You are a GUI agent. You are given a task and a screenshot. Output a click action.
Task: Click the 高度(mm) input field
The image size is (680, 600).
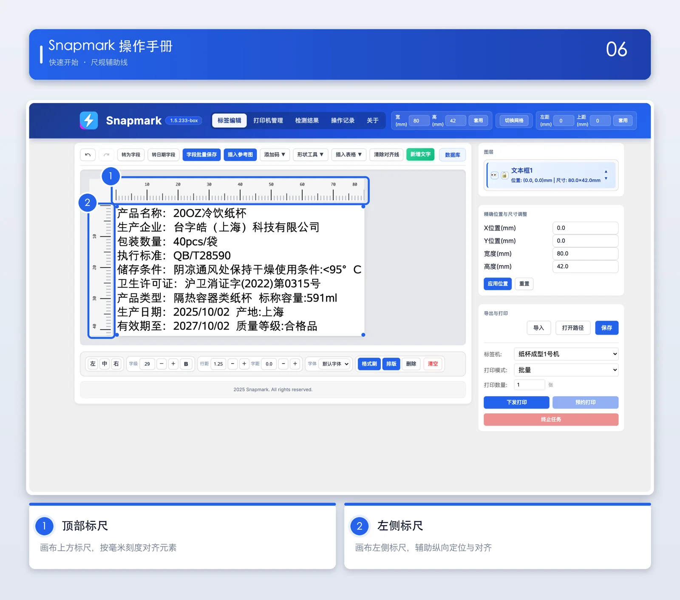pos(585,266)
